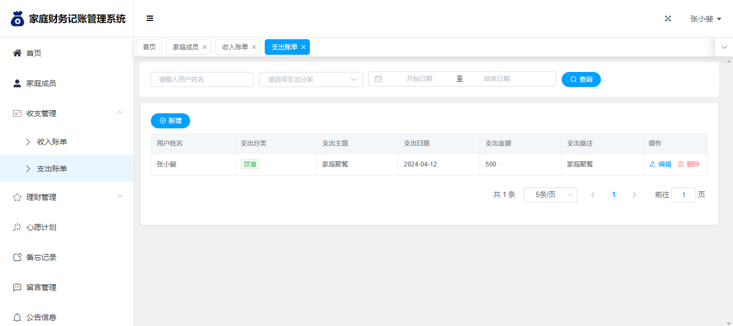Click the sidebar collapse hamburger icon
The image size is (733, 326).
point(150,19)
